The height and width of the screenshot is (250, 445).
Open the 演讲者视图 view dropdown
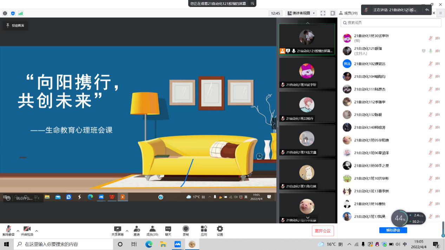(x=301, y=13)
